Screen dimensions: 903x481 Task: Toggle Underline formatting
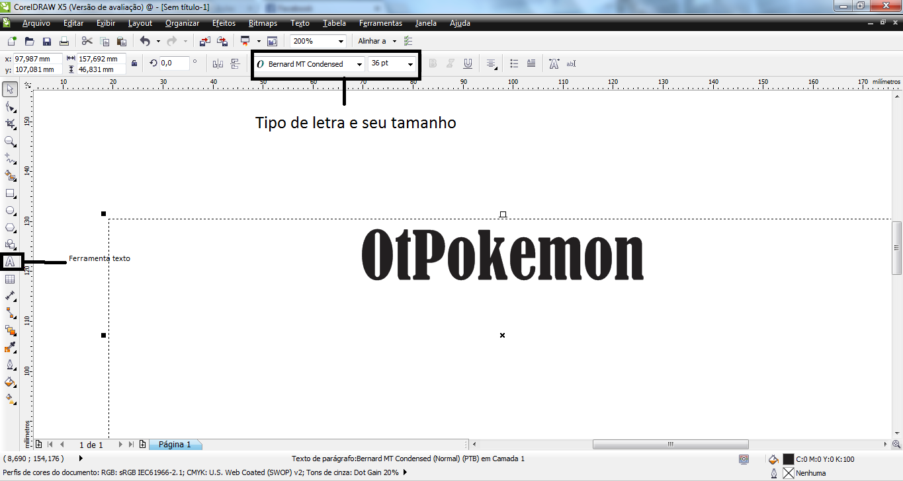coord(468,63)
